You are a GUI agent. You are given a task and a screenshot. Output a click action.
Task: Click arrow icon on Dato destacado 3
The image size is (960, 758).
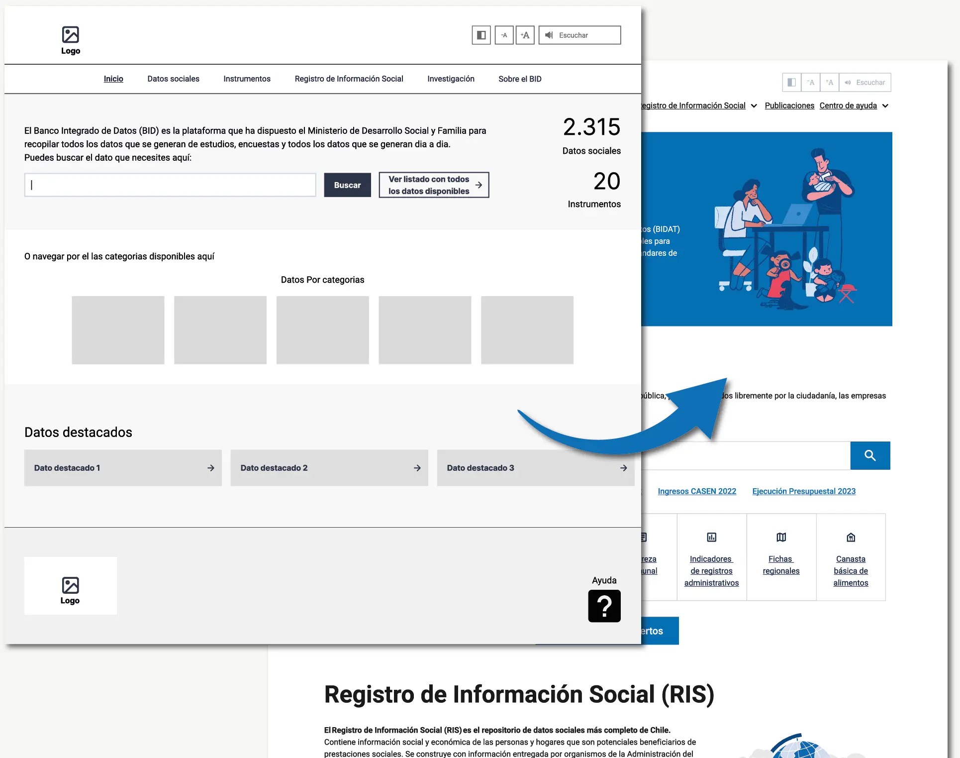click(x=623, y=468)
